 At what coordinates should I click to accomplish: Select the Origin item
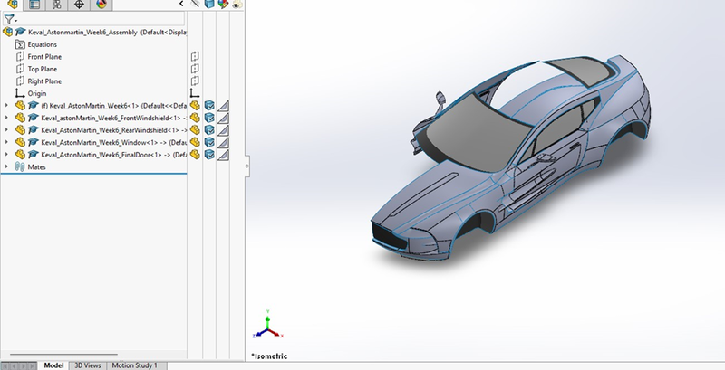(x=36, y=94)
